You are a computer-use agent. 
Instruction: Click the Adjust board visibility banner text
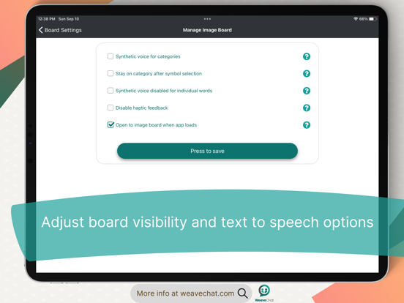click(x=207, y=222)
